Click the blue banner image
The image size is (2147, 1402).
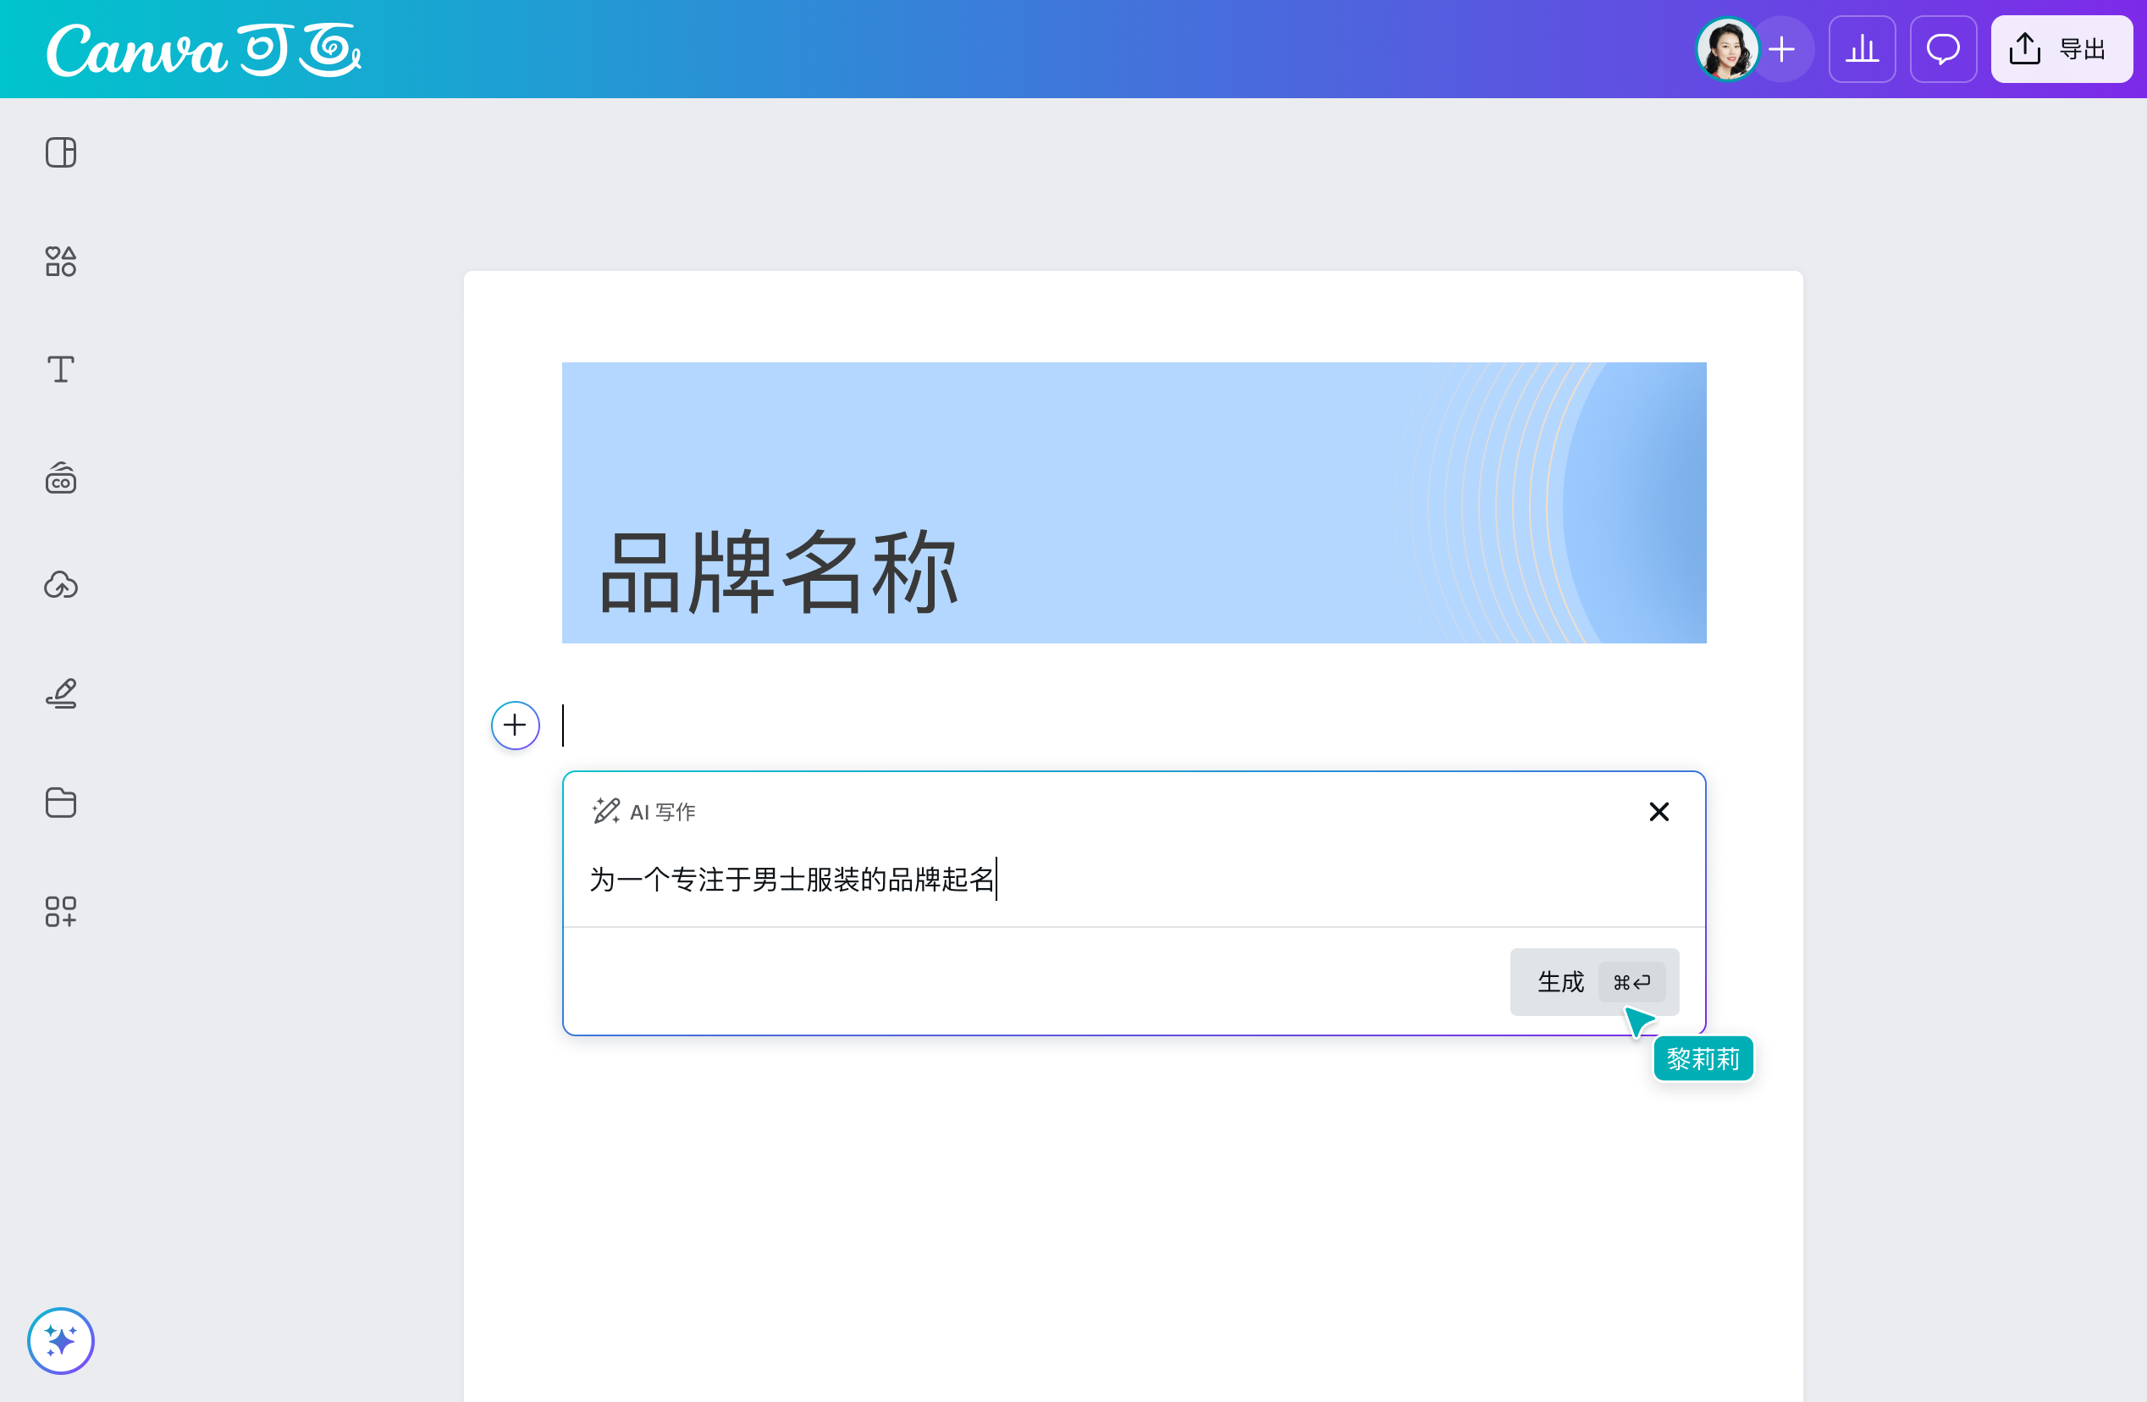point(1134,503)
